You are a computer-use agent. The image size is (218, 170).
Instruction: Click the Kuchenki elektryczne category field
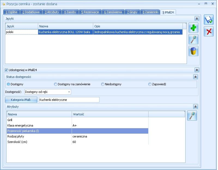69,100
